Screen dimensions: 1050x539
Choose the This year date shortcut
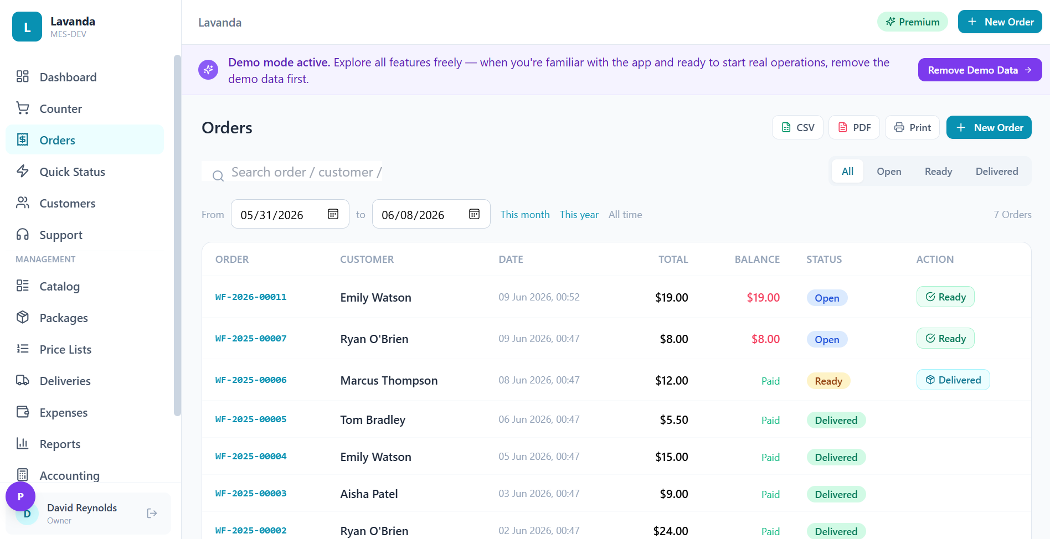tap(579, 214)
